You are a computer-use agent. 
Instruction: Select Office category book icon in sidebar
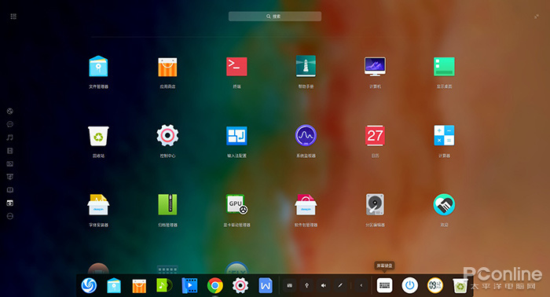9,190
